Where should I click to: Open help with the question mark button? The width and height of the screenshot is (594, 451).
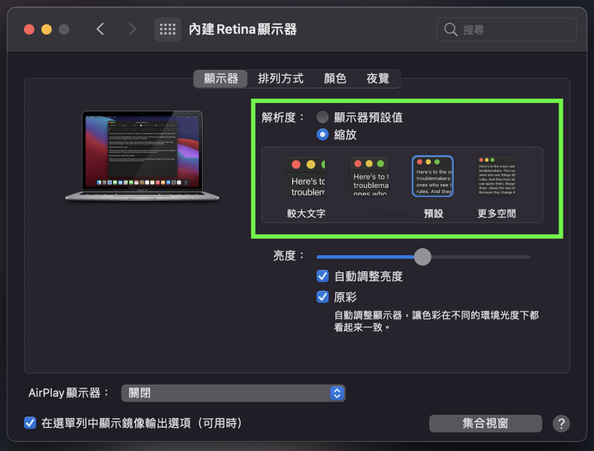[x=561, y=423]
